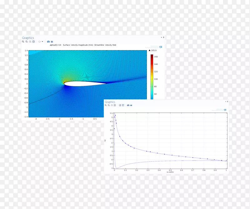Click Zoom Box in the Cp plot window
Image resolution: width=250 pixels, height=209 pixels.
112,105
